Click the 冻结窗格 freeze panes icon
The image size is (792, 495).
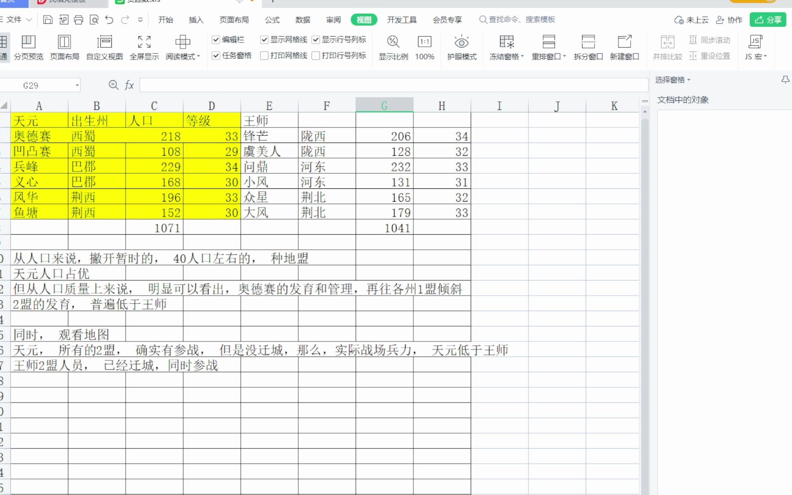(506, 42)
